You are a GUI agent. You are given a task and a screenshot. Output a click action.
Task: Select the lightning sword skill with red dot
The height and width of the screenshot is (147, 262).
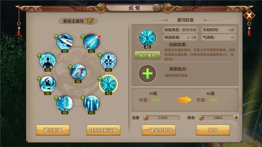tap(91, 42)
